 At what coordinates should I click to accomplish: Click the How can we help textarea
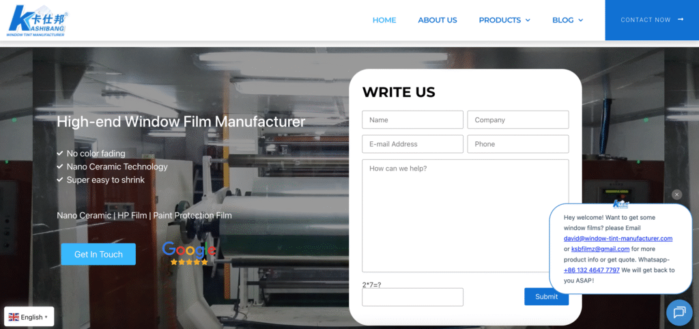pyautogui.click(x=465, y=216)
